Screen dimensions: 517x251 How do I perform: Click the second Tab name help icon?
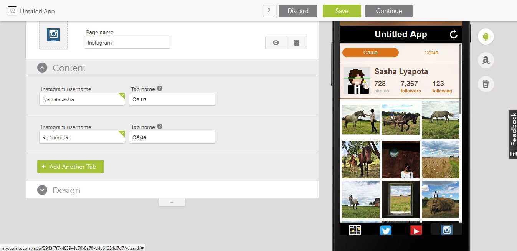[x=160, y=126]
